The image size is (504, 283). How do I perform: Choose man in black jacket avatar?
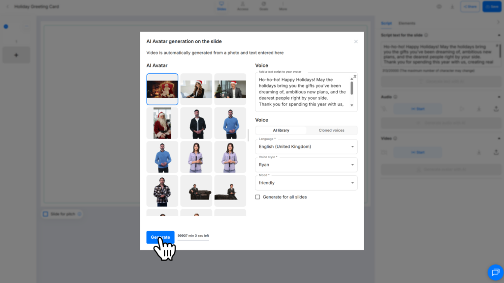pos(196,123)
